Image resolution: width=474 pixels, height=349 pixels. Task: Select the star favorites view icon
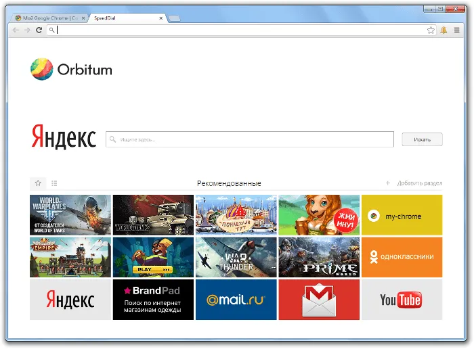(38, 183)
